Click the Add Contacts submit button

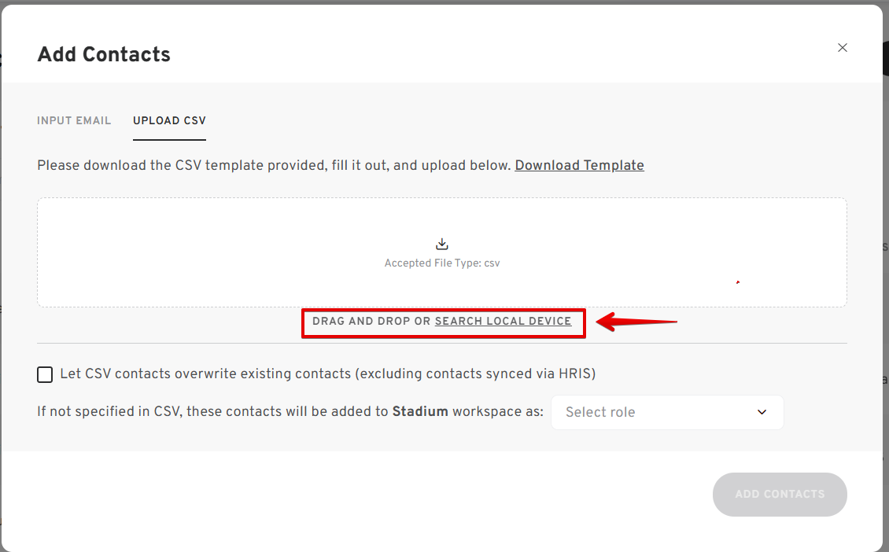click(x=780, y=494)
